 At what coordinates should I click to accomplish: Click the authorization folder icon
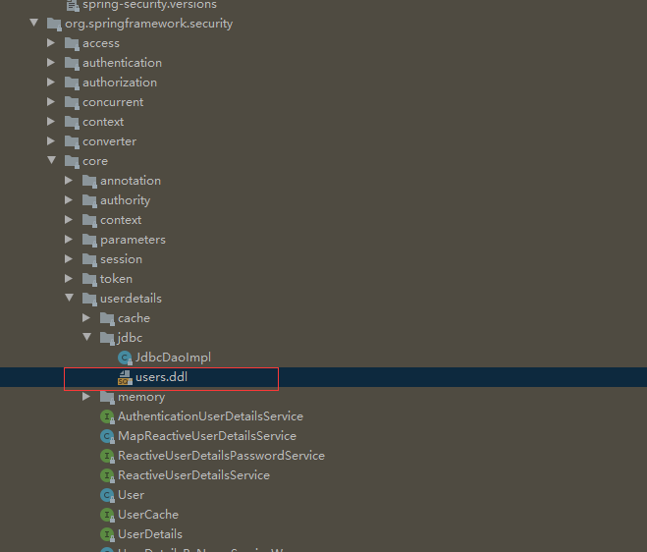(x=73, y=83)
